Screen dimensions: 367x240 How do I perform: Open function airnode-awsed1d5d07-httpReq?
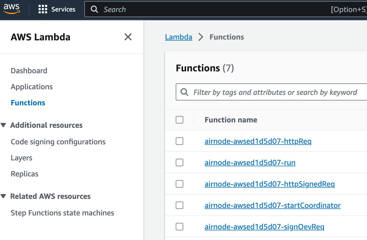pos(258,141)
